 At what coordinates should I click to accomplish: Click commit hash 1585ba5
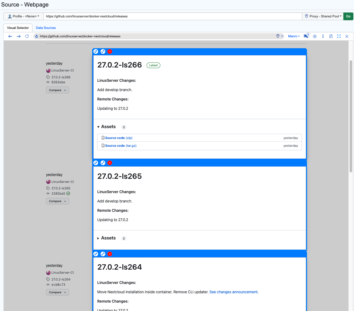tap(58, 193)
